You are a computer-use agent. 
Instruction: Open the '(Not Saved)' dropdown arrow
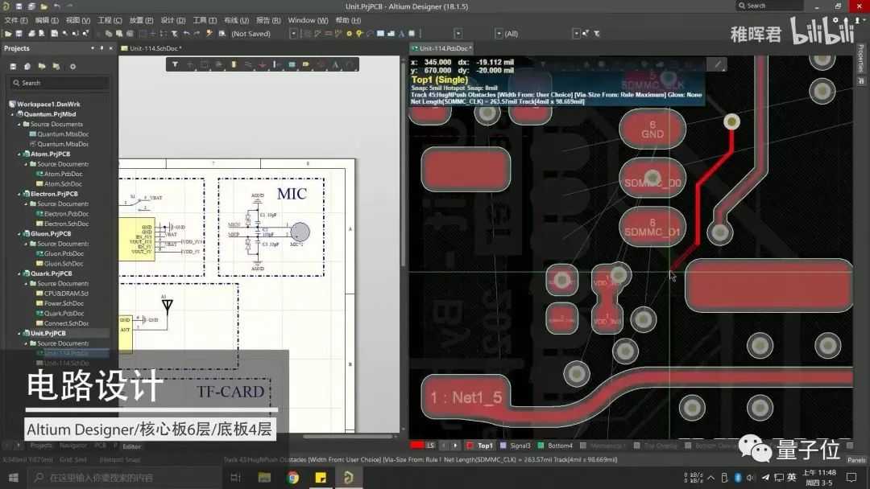(x=293, y=34)
